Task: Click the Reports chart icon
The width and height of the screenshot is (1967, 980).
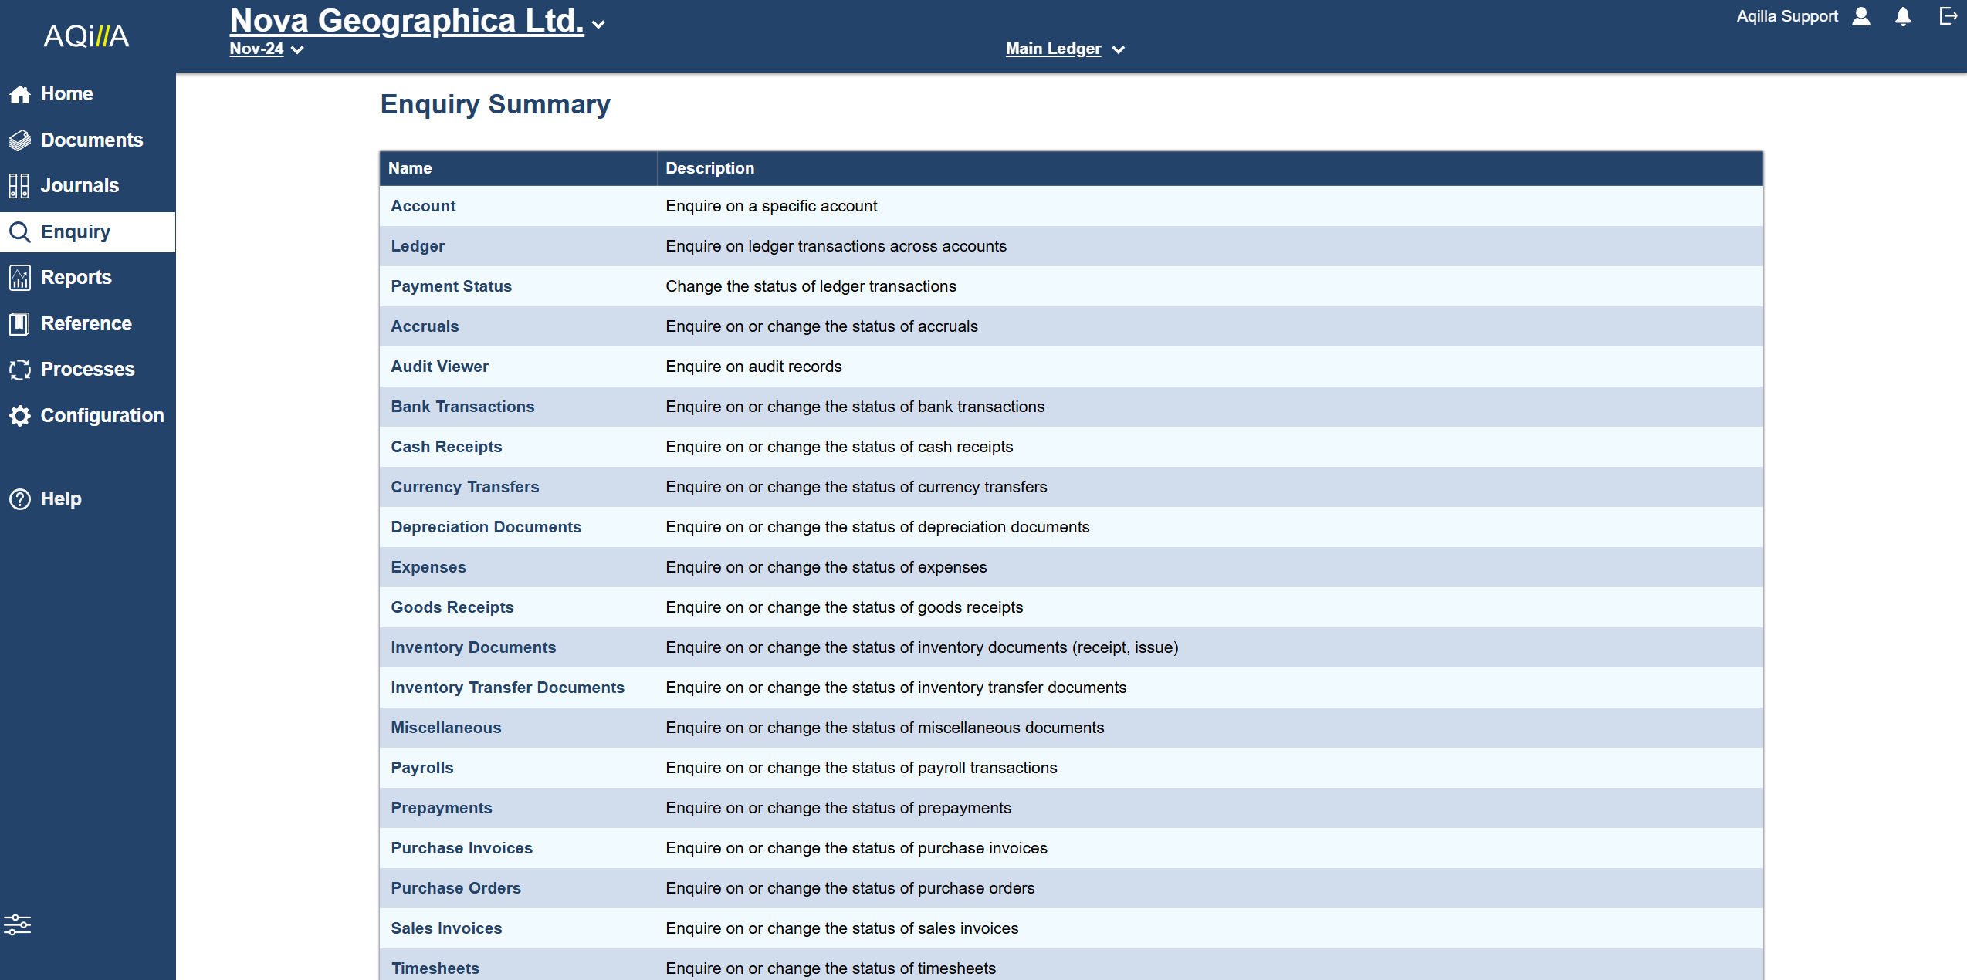Action: coord(20,278)
